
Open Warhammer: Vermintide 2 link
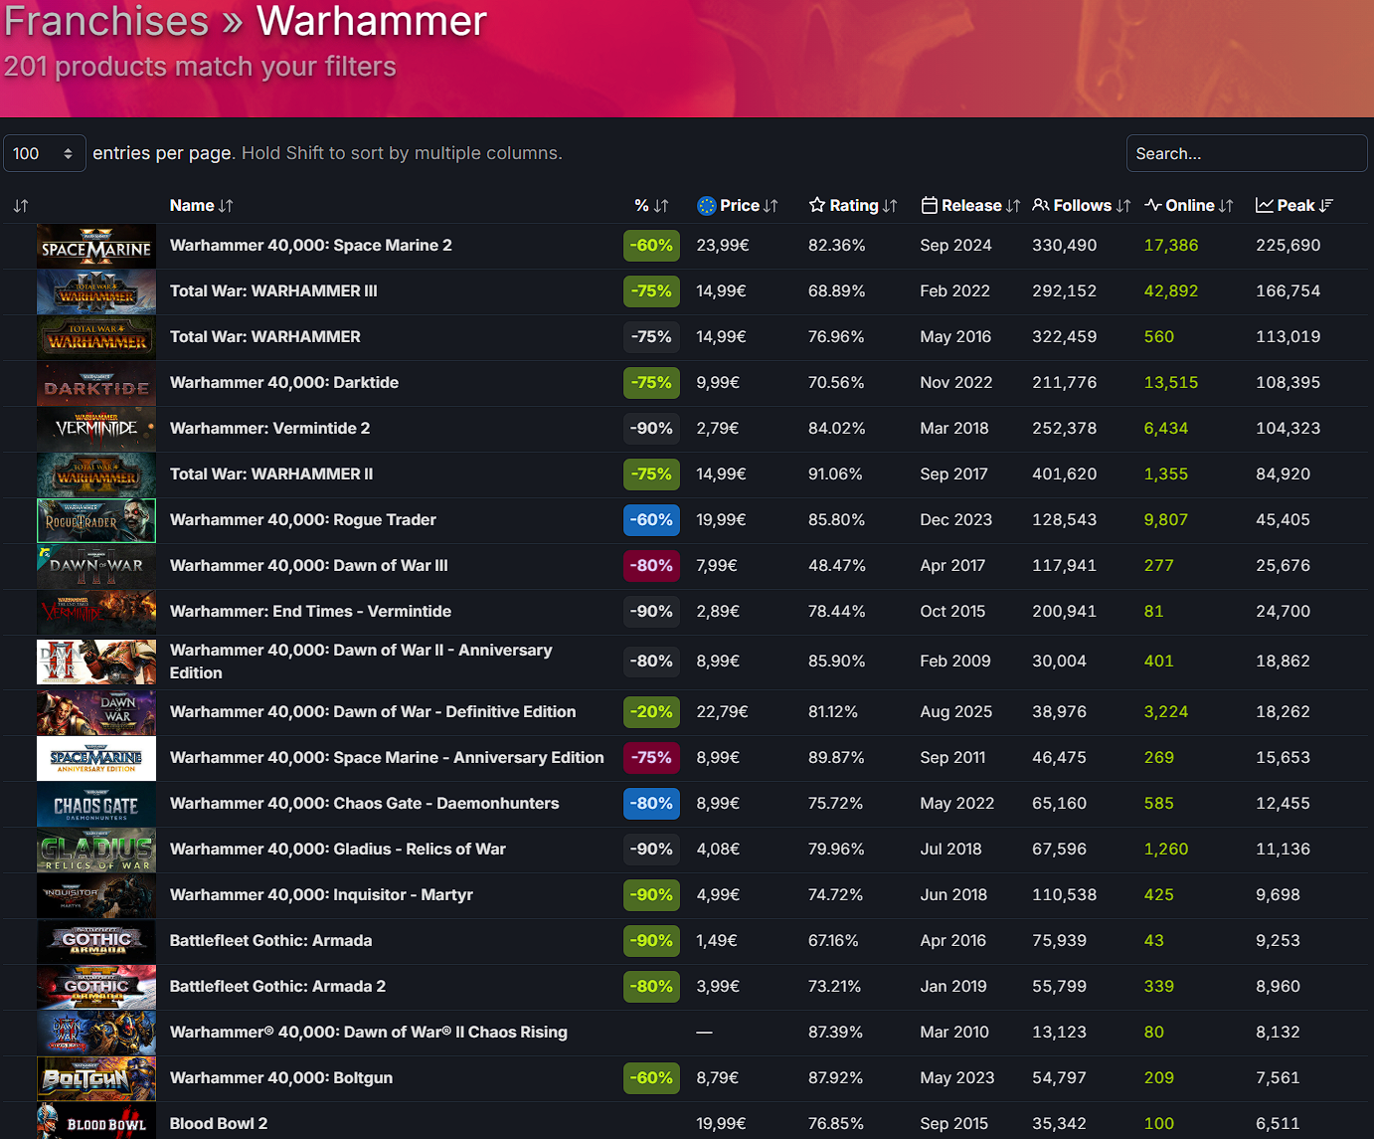click(x=269, y=428)
